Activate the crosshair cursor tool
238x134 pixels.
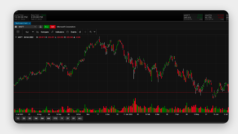click(85, 32)
